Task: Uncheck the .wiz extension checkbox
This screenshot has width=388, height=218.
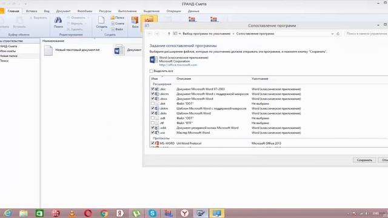Action: coord(153,133)
